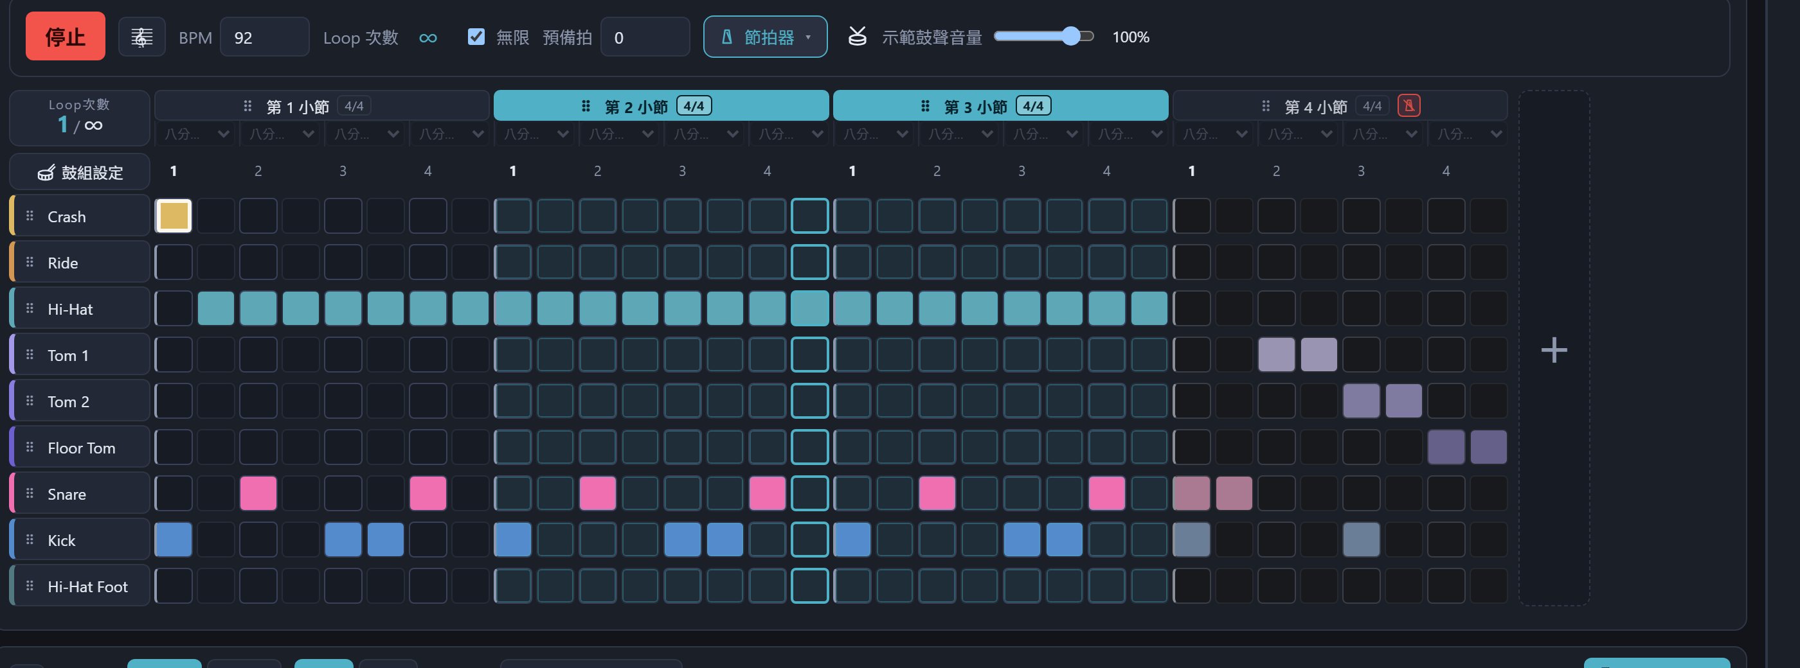Click the 預備拍 count-in field showing 0
The width and height of the screenshot is (1800, 668).
point(645,37)
